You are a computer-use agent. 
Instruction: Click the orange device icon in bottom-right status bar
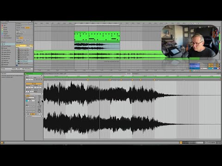click(181, 142)
